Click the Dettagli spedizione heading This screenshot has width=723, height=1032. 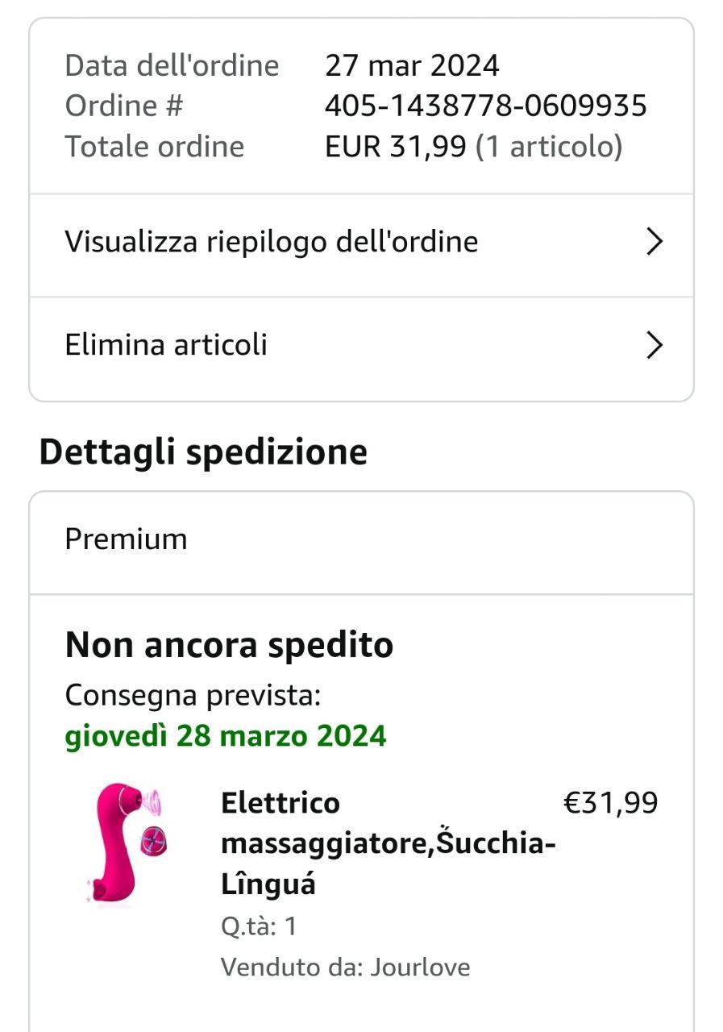tap(203, 452)
